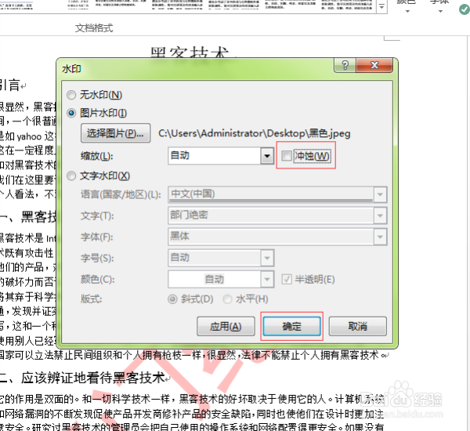Click the heading 二、应该辨证地看待黑客技术

click(x=82, y=378)
